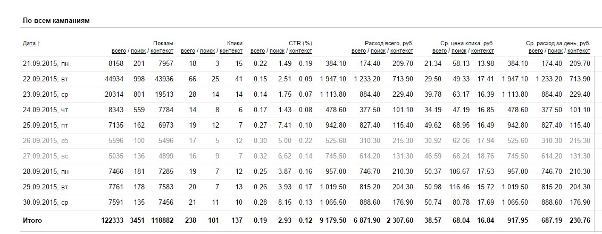Viewport: 602px width, 234px height.
Task: Sort by поиск under Расход всего, руб.
Action: (378, 51)
